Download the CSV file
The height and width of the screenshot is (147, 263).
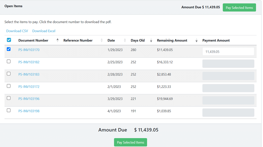17,31
